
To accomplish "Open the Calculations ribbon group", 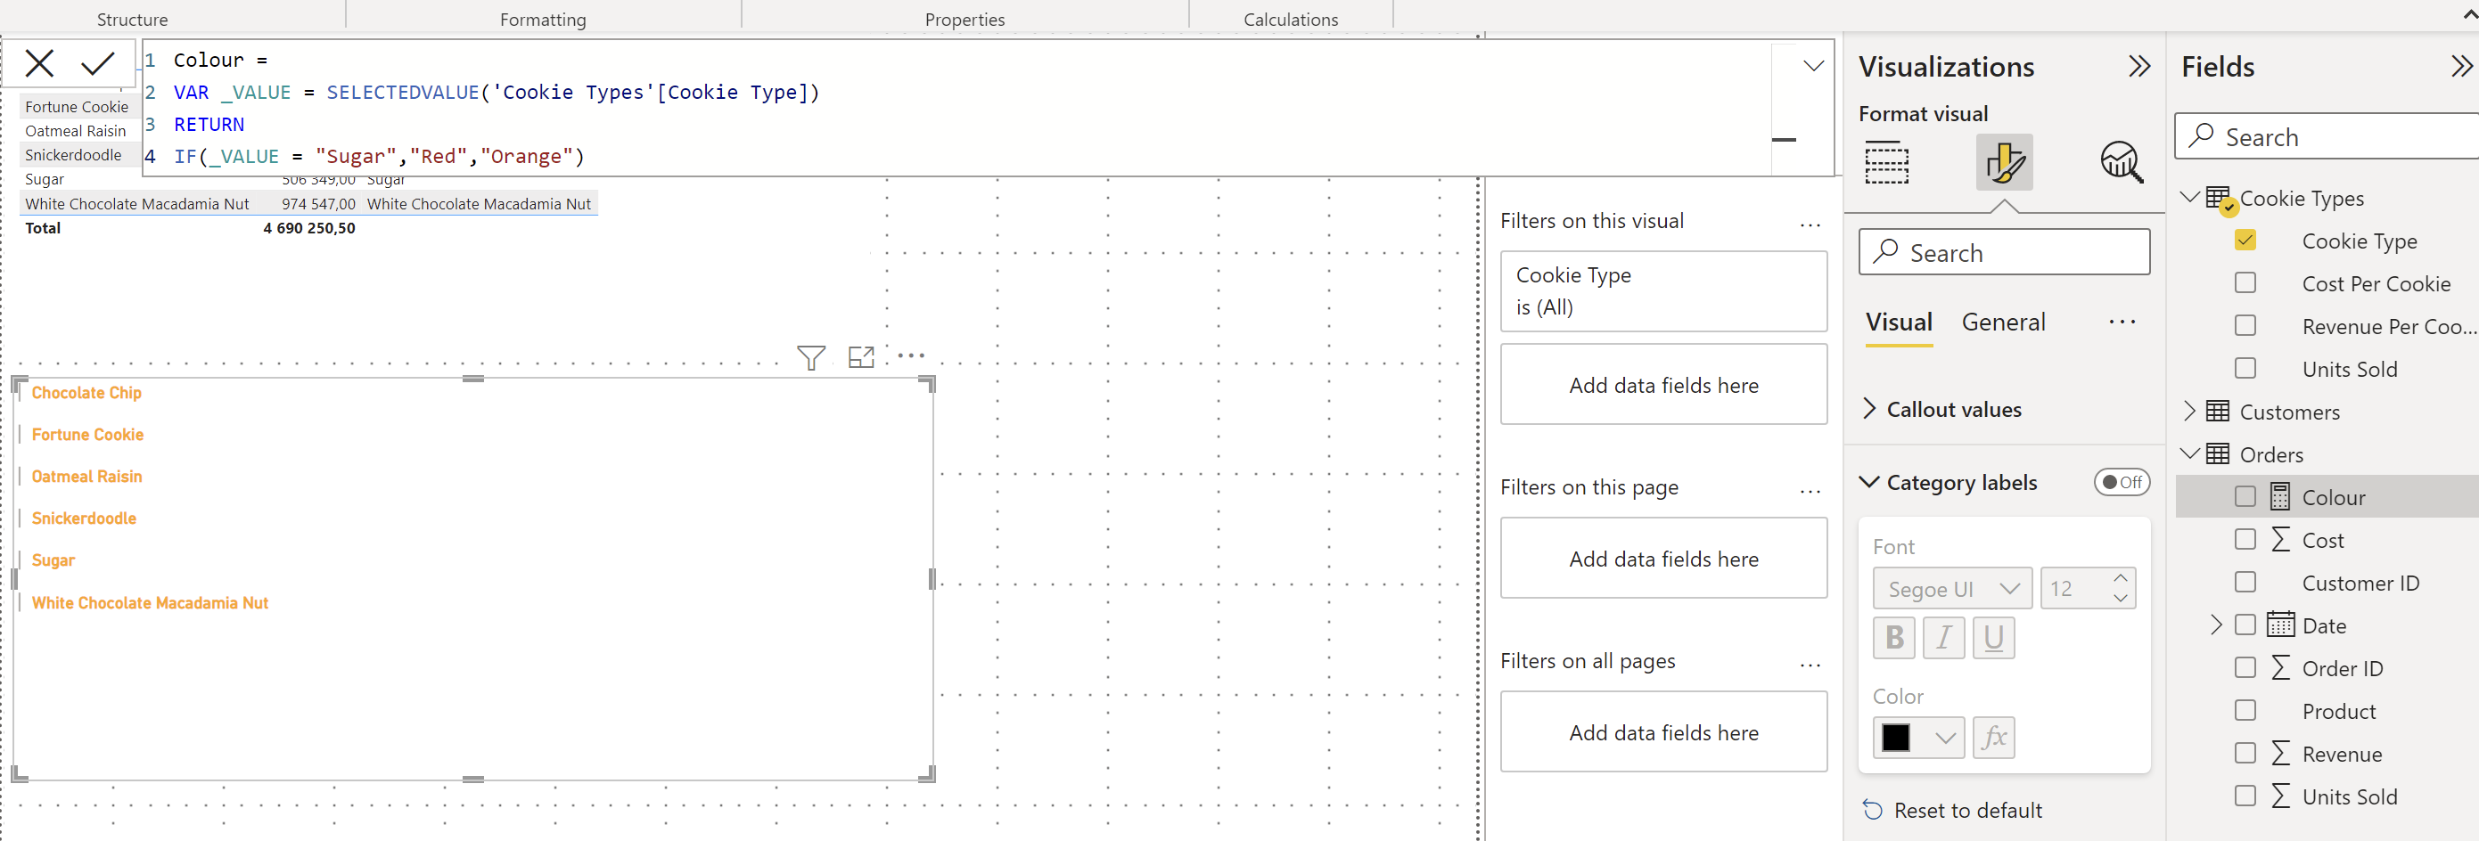I will [1291, 20].
